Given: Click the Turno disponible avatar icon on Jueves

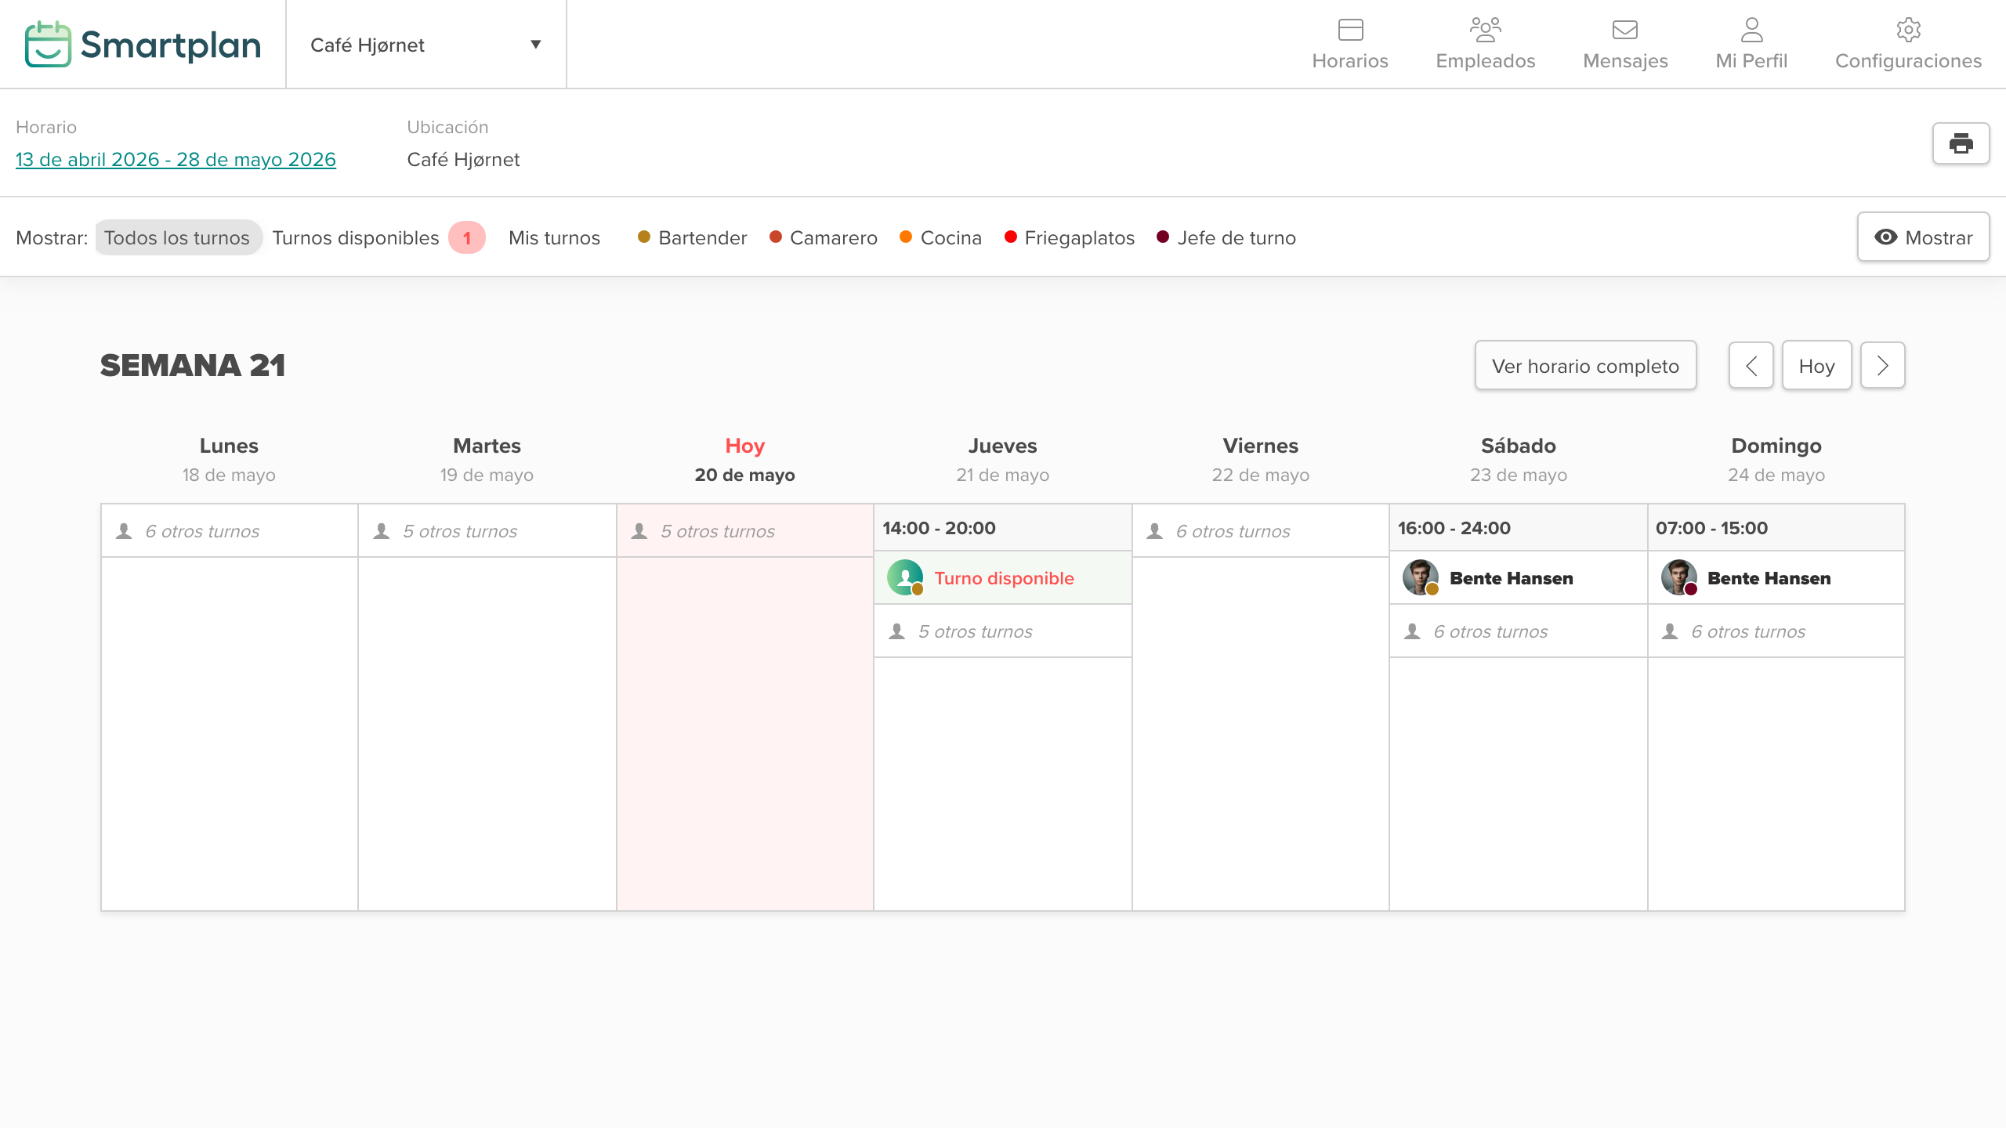Looking at the screenshot, I should click(905, 578).
